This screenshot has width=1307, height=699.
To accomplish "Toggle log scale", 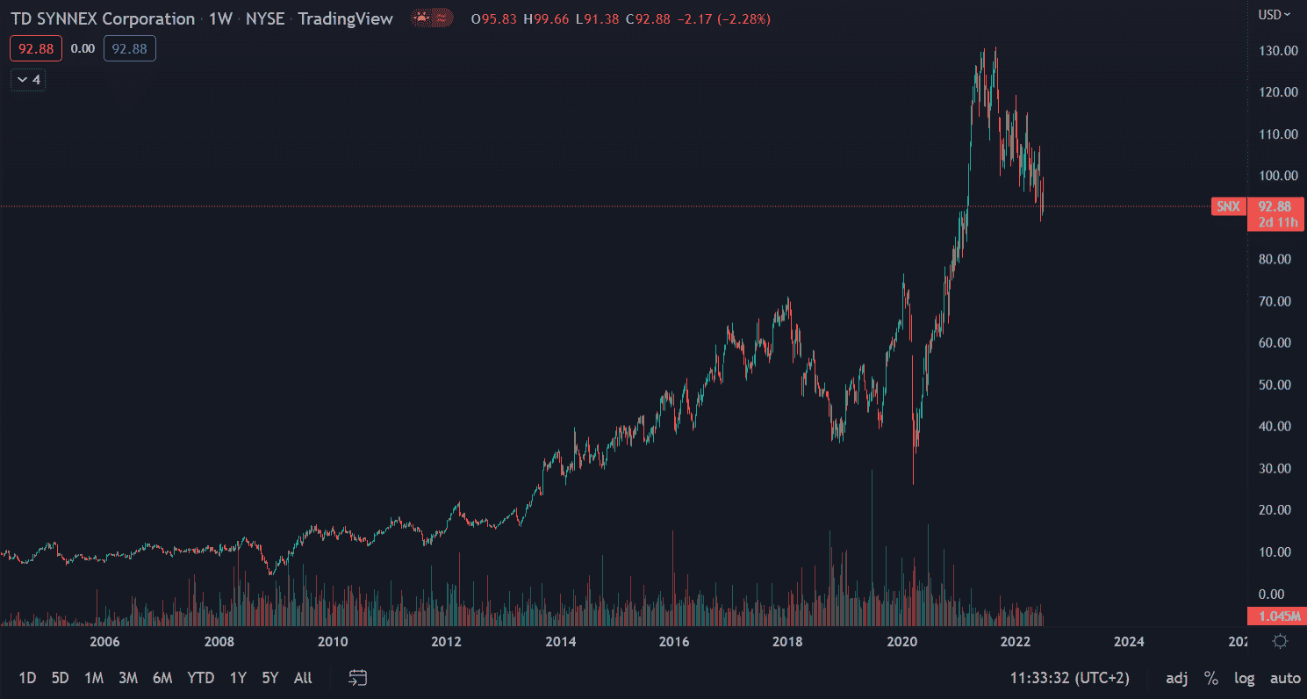I will pyautogui.click(x=1244, y=678).
